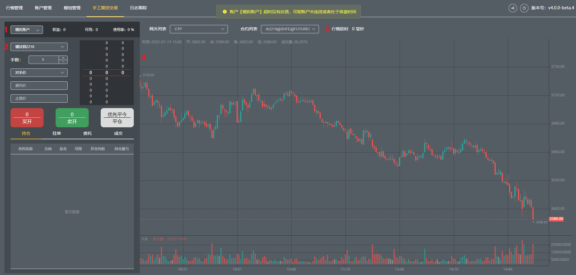
Task: Click the 3589.00 current price label
Action: click(x=556, y=219)
